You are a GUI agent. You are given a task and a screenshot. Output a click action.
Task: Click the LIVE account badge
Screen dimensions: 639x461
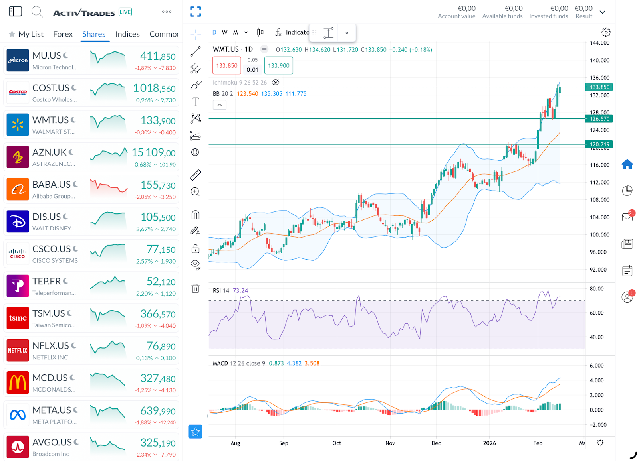[125, 12]
